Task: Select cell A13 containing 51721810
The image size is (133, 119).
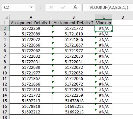Action: coord(31,89)
